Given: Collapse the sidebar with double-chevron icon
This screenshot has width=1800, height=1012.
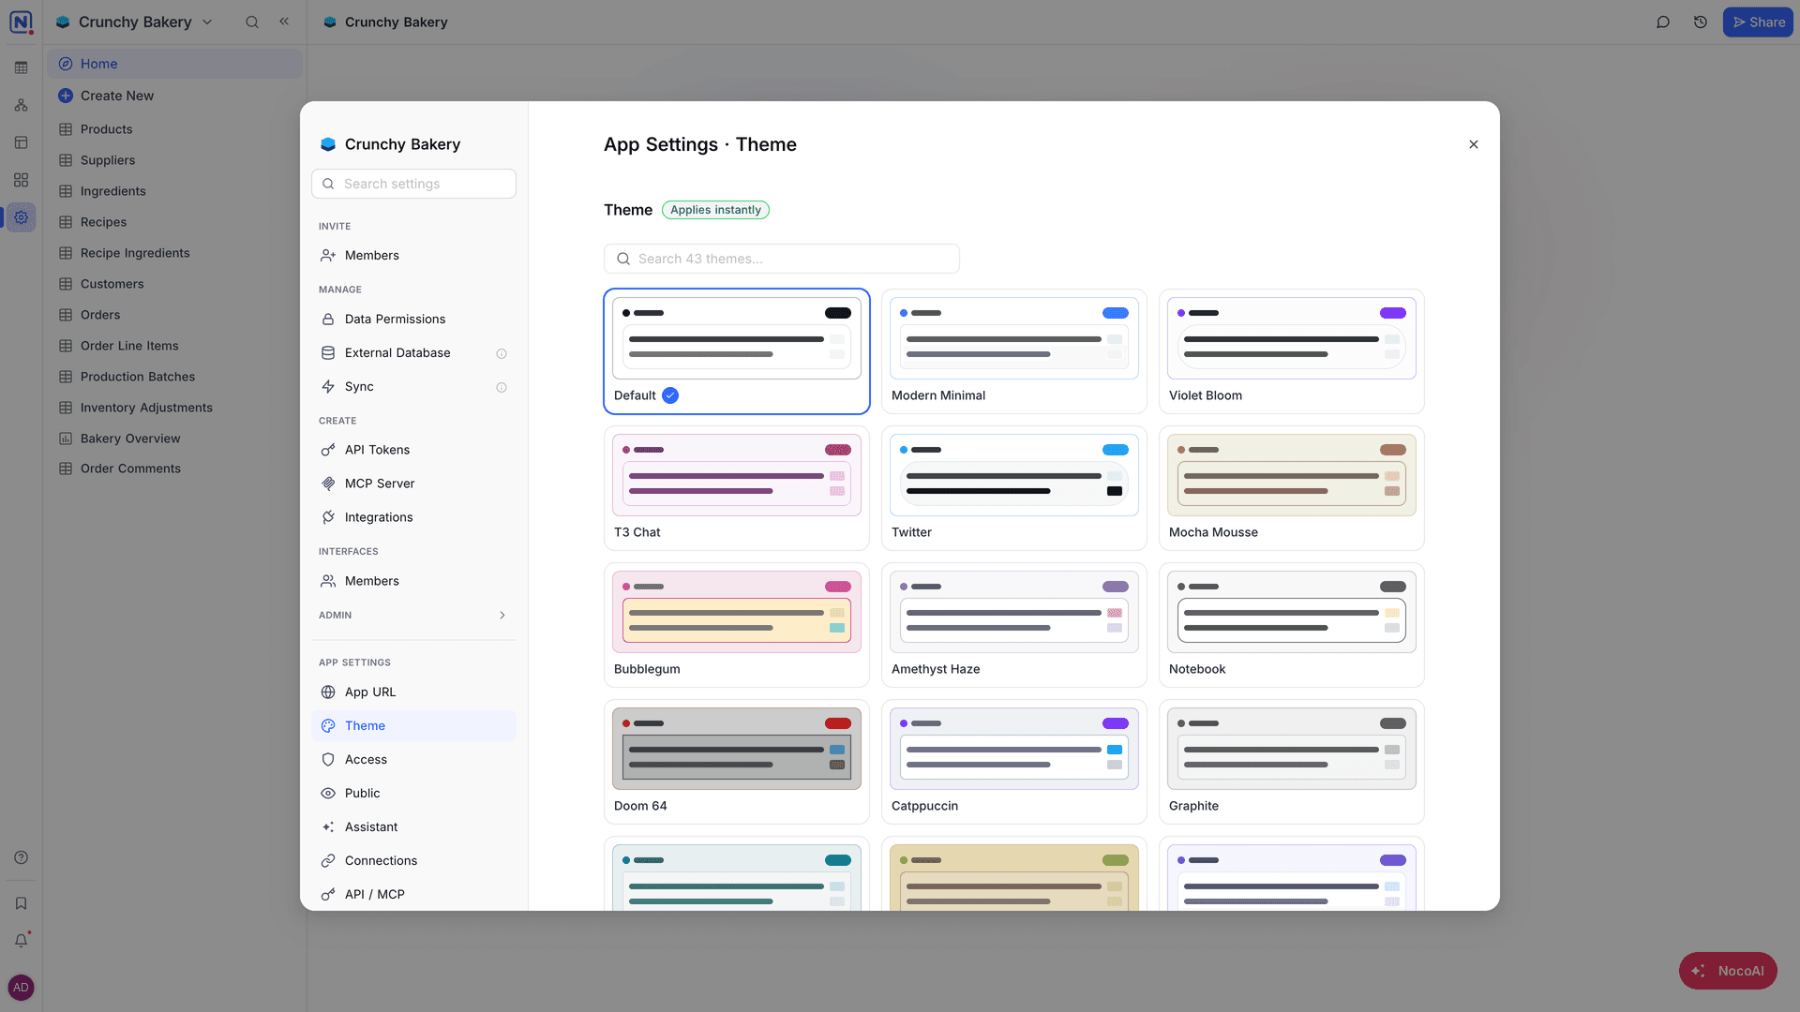Looking at the screenshot, I should pyautogui.click(x=284, y=22).
